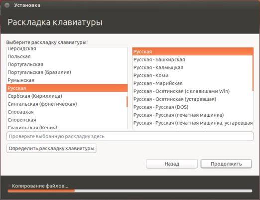This screenshot has width=260, height=200.
Task: Choose Русская - Русская (DOS) variant
Action: (193, 107)
